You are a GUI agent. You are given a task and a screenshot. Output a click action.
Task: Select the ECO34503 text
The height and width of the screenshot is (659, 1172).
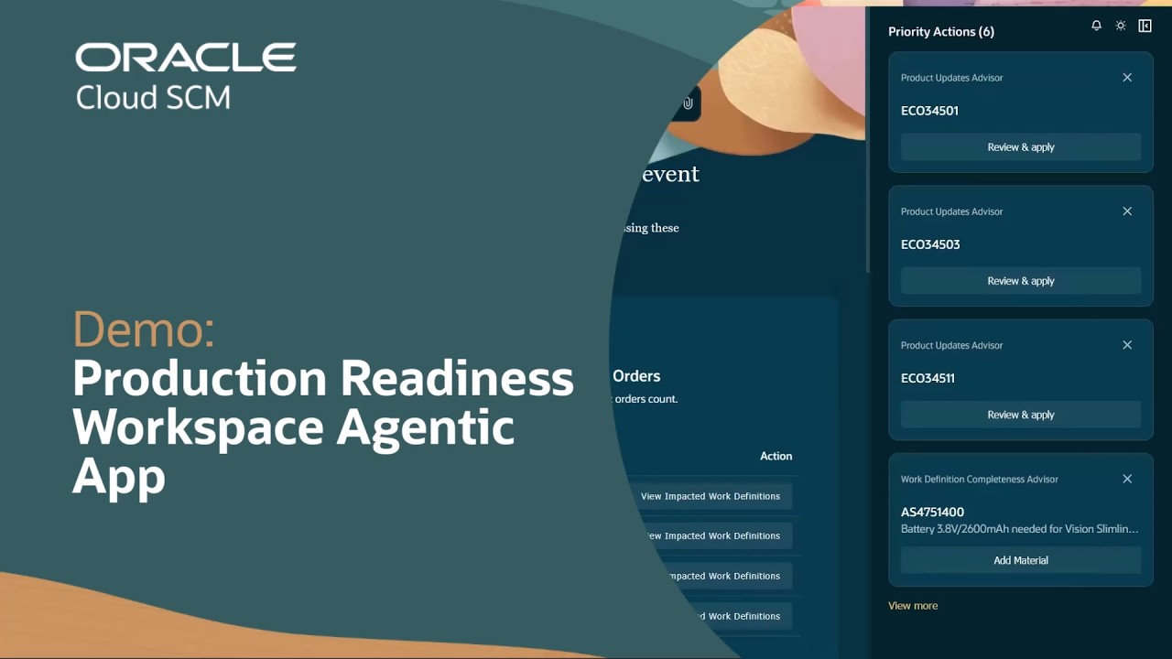[930, 244]
